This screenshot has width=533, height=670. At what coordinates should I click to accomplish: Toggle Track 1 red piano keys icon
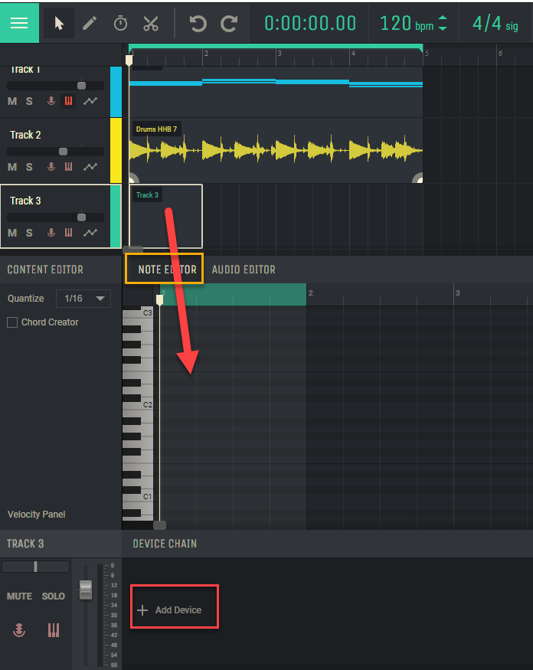68,101
